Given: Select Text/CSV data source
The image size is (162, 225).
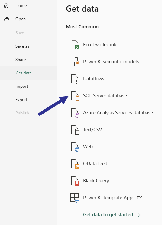Looking at the screenshot, I should coord(92,130).
